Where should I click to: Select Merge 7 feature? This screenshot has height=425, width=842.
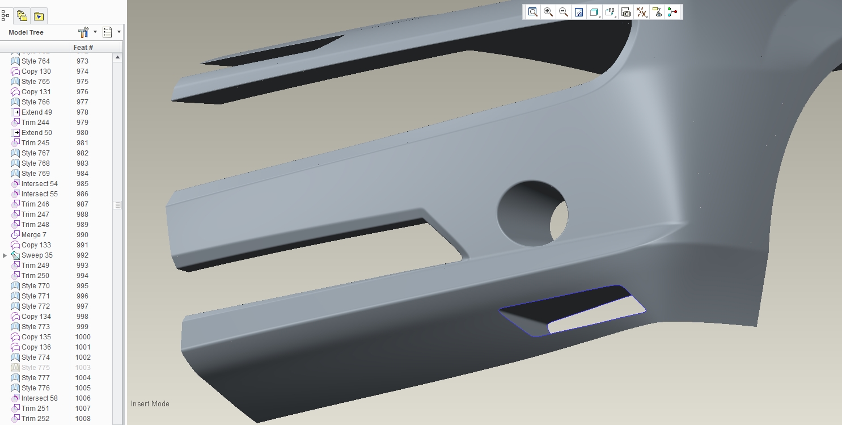tap(33, 235)
